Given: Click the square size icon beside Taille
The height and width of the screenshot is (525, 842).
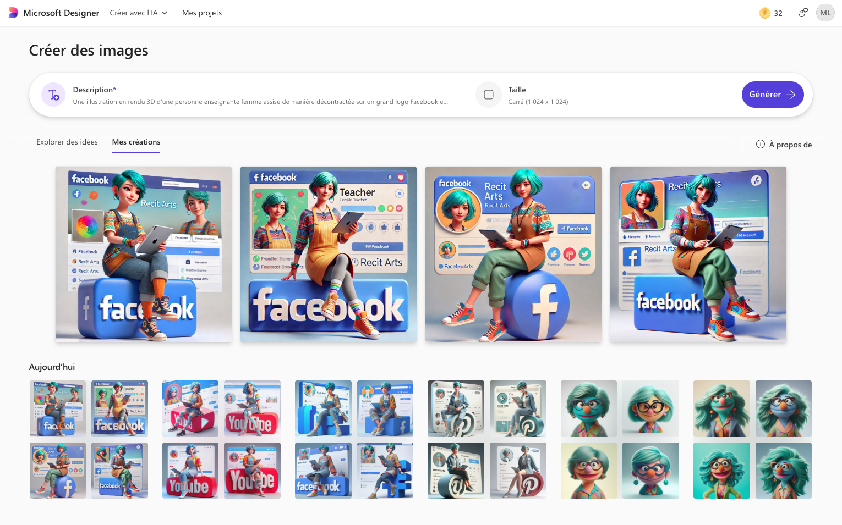Looking at the screenshot, I should (x=489, y=95).
